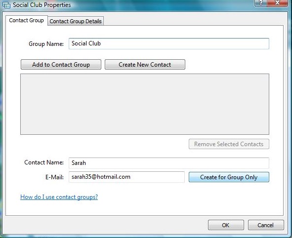
Task: Close the Social Club Properties dialog
Action: coord(277,3)
